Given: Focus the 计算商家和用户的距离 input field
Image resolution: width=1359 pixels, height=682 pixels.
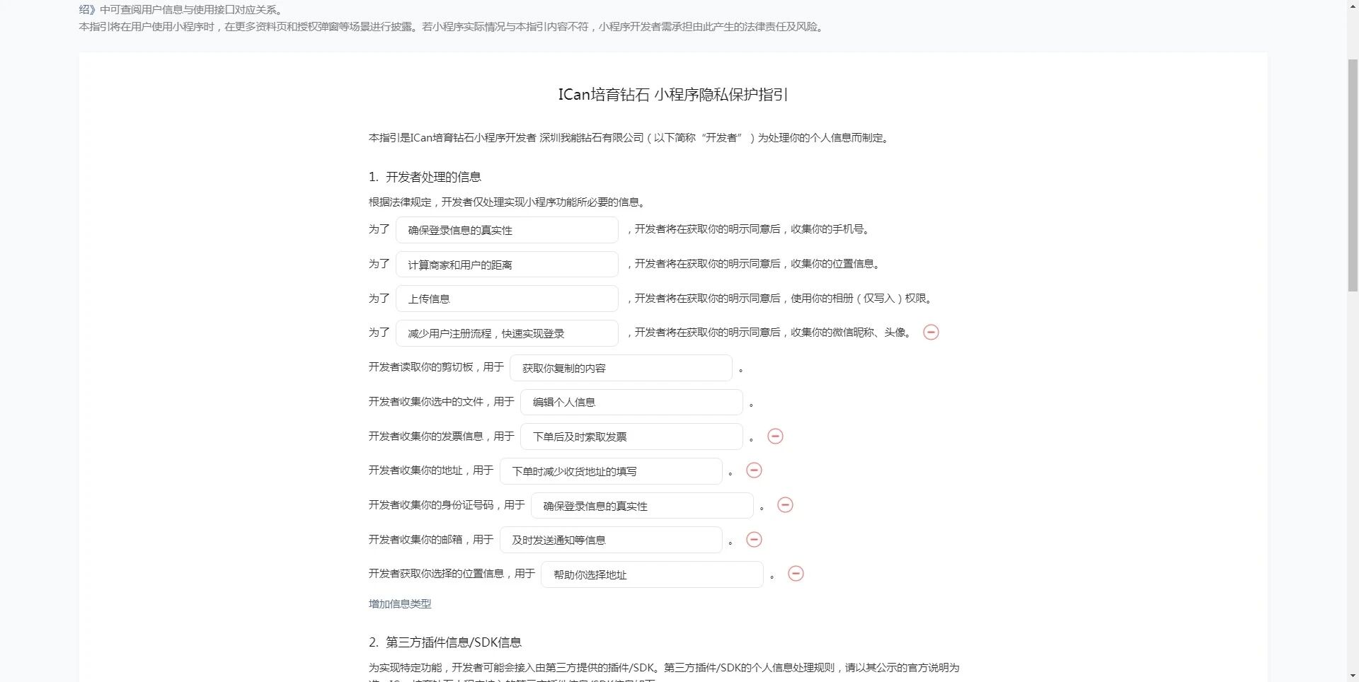Looking at the screenshot, I should coord(507,265).
